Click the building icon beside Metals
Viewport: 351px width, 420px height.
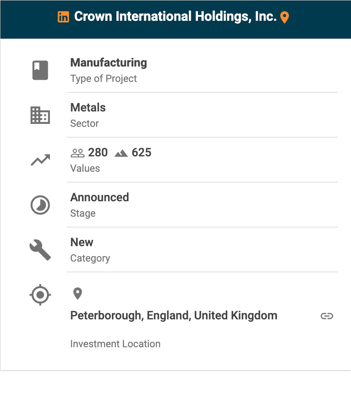[40, 115]
